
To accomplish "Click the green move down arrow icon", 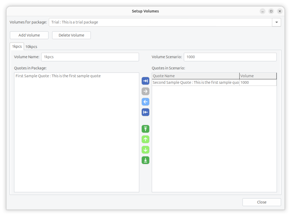I will coord(145,150).
